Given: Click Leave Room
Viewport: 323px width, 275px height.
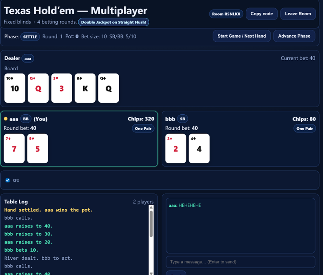Looking at the screenshot, I should pyautogui.click(x=298, y=14).
